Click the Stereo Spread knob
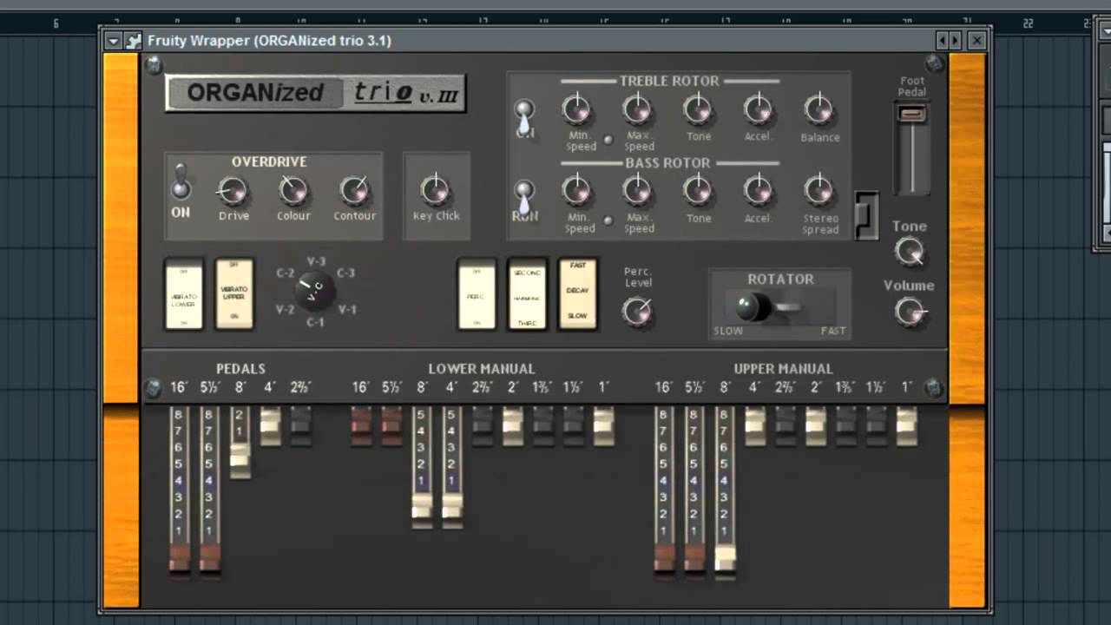Screen dimensions: 1111x625 coord(818,190)
